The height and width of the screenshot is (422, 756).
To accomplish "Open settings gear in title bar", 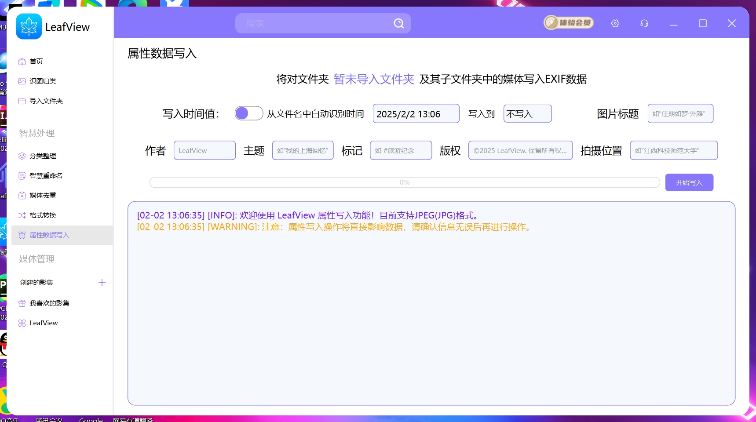I will 615,23.
